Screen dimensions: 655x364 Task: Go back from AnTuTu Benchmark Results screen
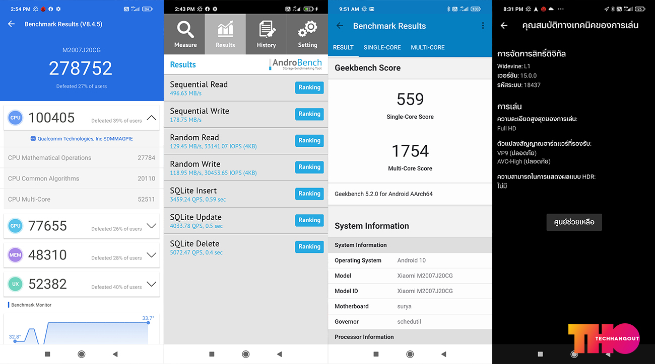12,24
